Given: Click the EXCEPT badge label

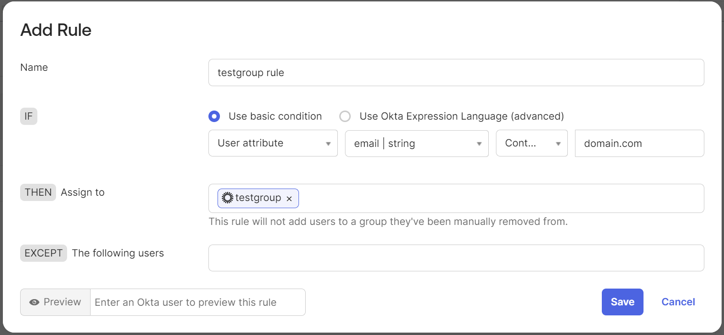Looking at the screenshot, I should click(44, 253).
